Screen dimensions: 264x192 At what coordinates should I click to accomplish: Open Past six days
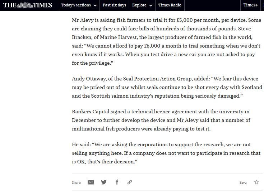[114, 5]
